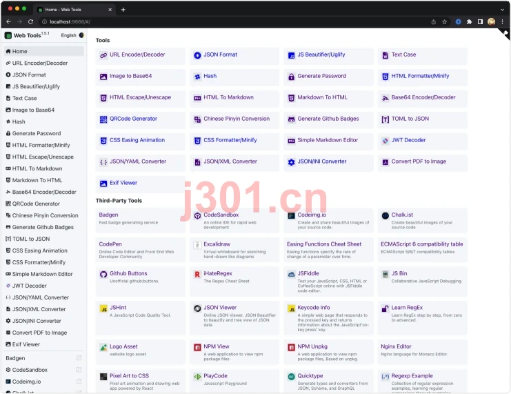Click the browser address bar
Image resolution: width=511 pixels, height=394 pixels.
coord(233,22)
